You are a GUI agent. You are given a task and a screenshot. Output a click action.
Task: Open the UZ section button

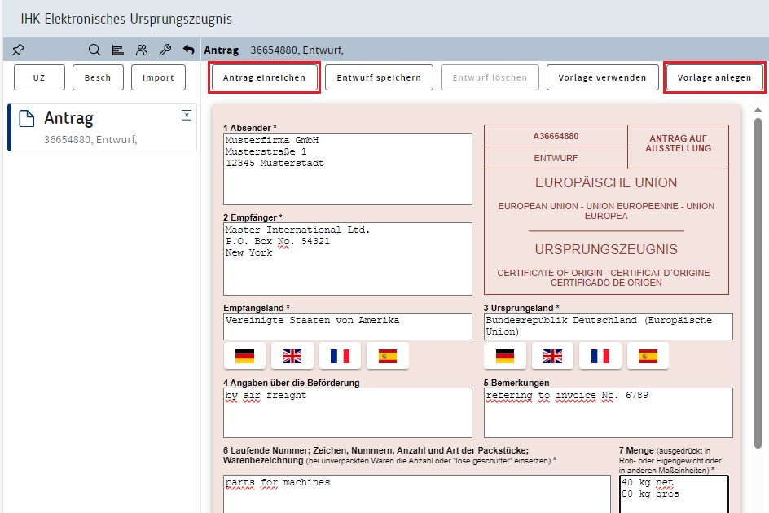(38, 77)
